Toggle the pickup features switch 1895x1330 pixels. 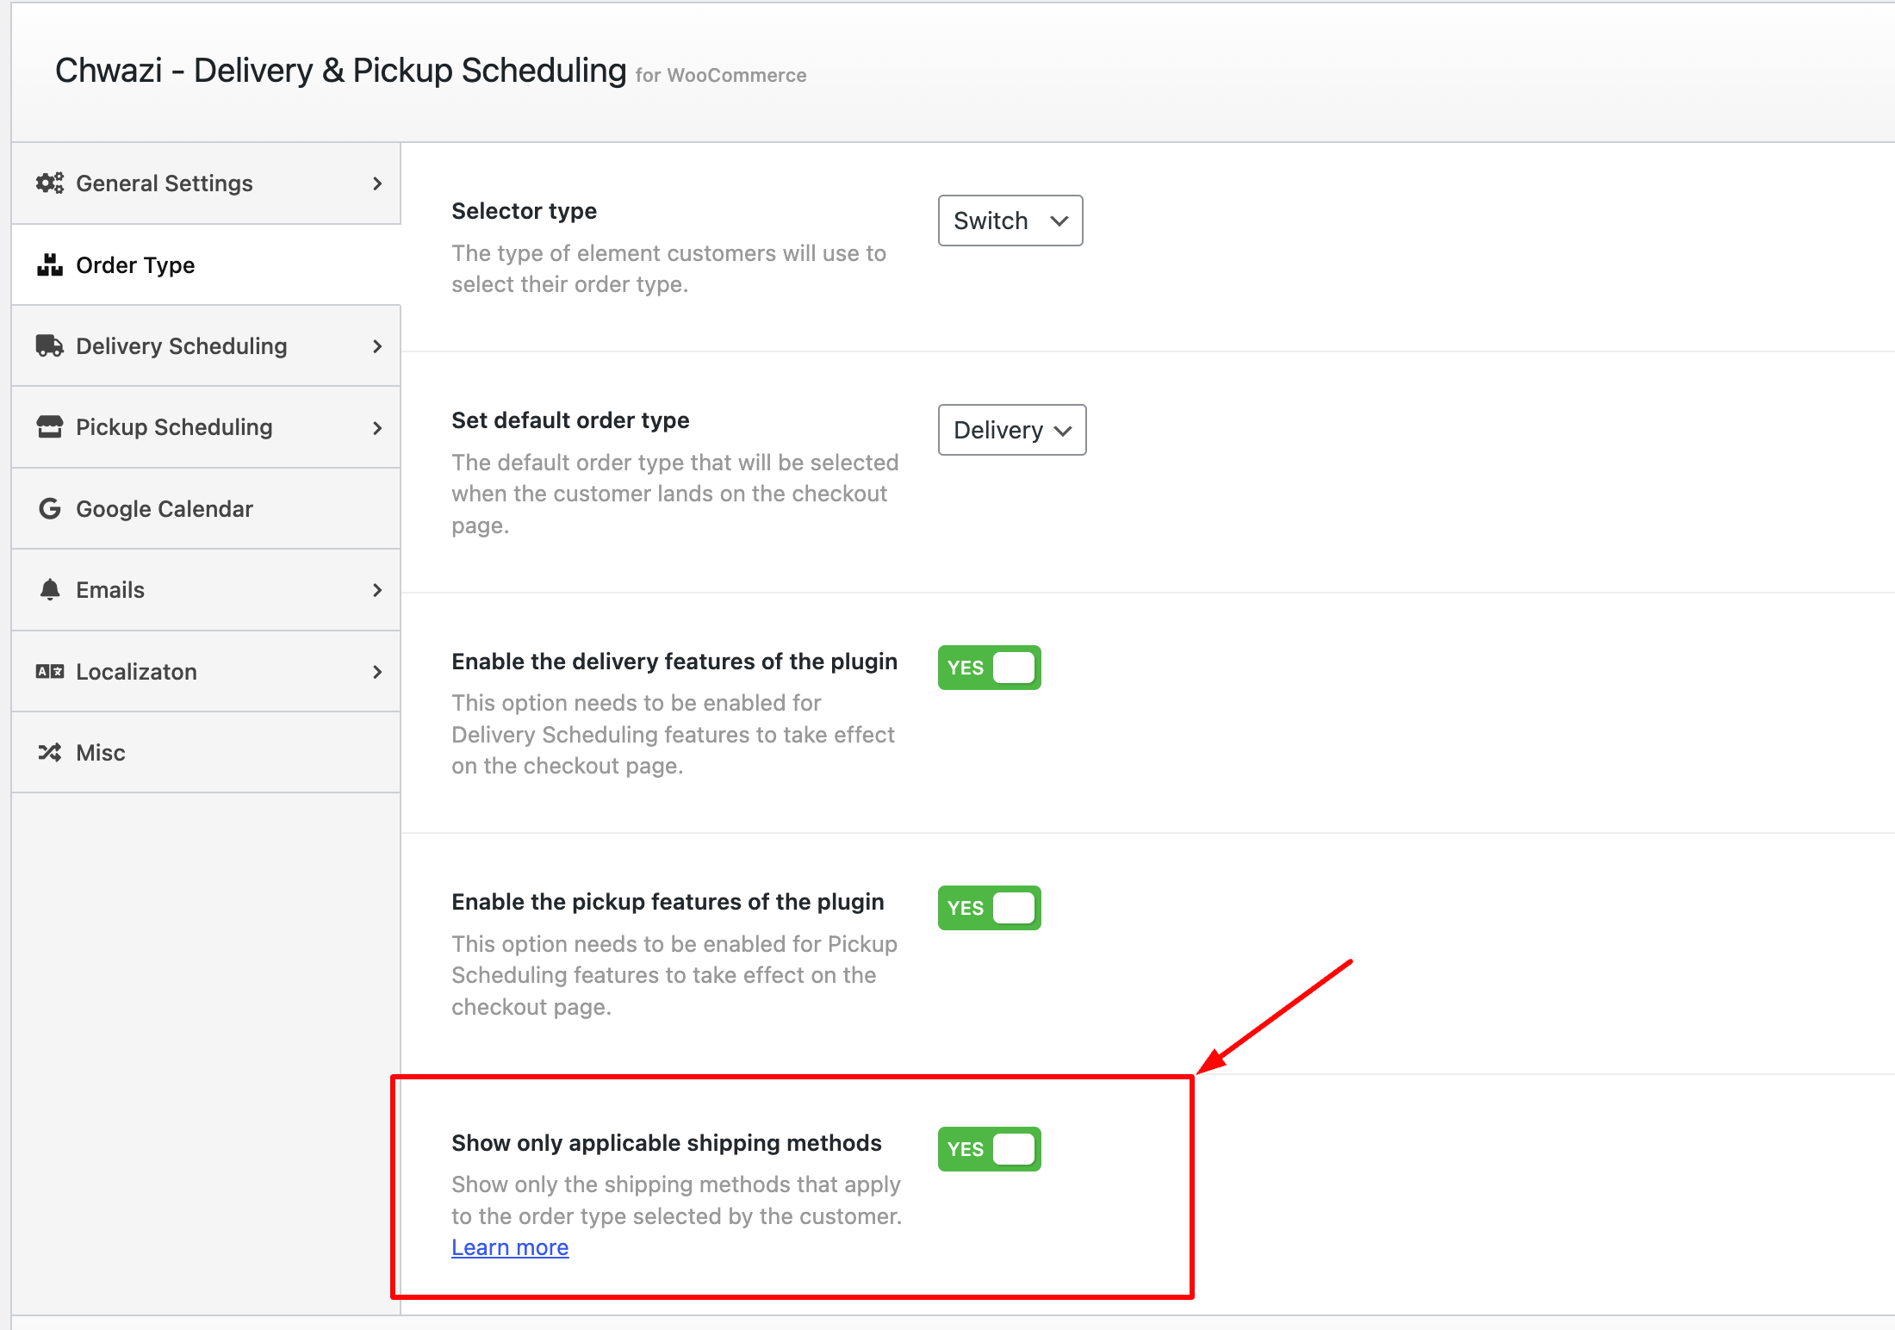989,908
